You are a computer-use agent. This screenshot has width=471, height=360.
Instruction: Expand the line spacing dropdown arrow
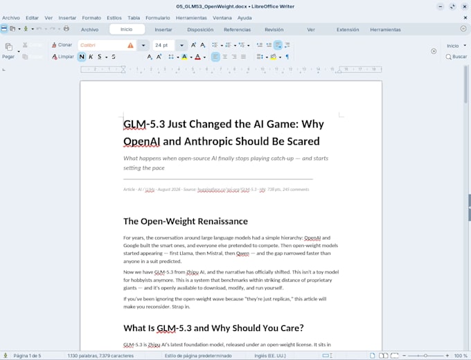(x=267, y=57)
